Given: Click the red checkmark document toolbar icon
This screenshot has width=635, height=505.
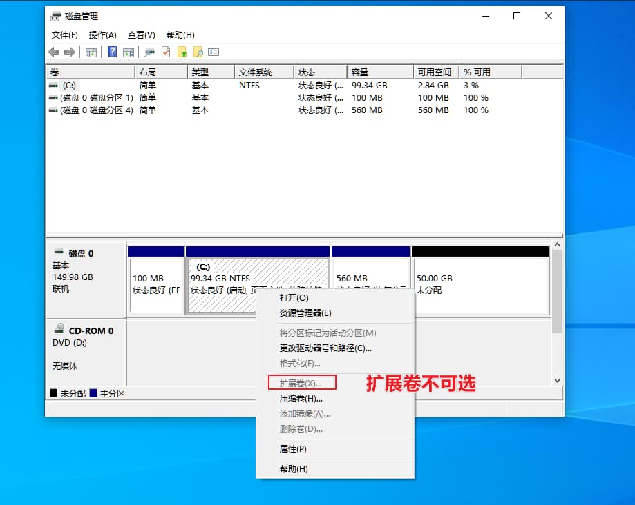Looking at the screenshot, I should click(166, 52).
